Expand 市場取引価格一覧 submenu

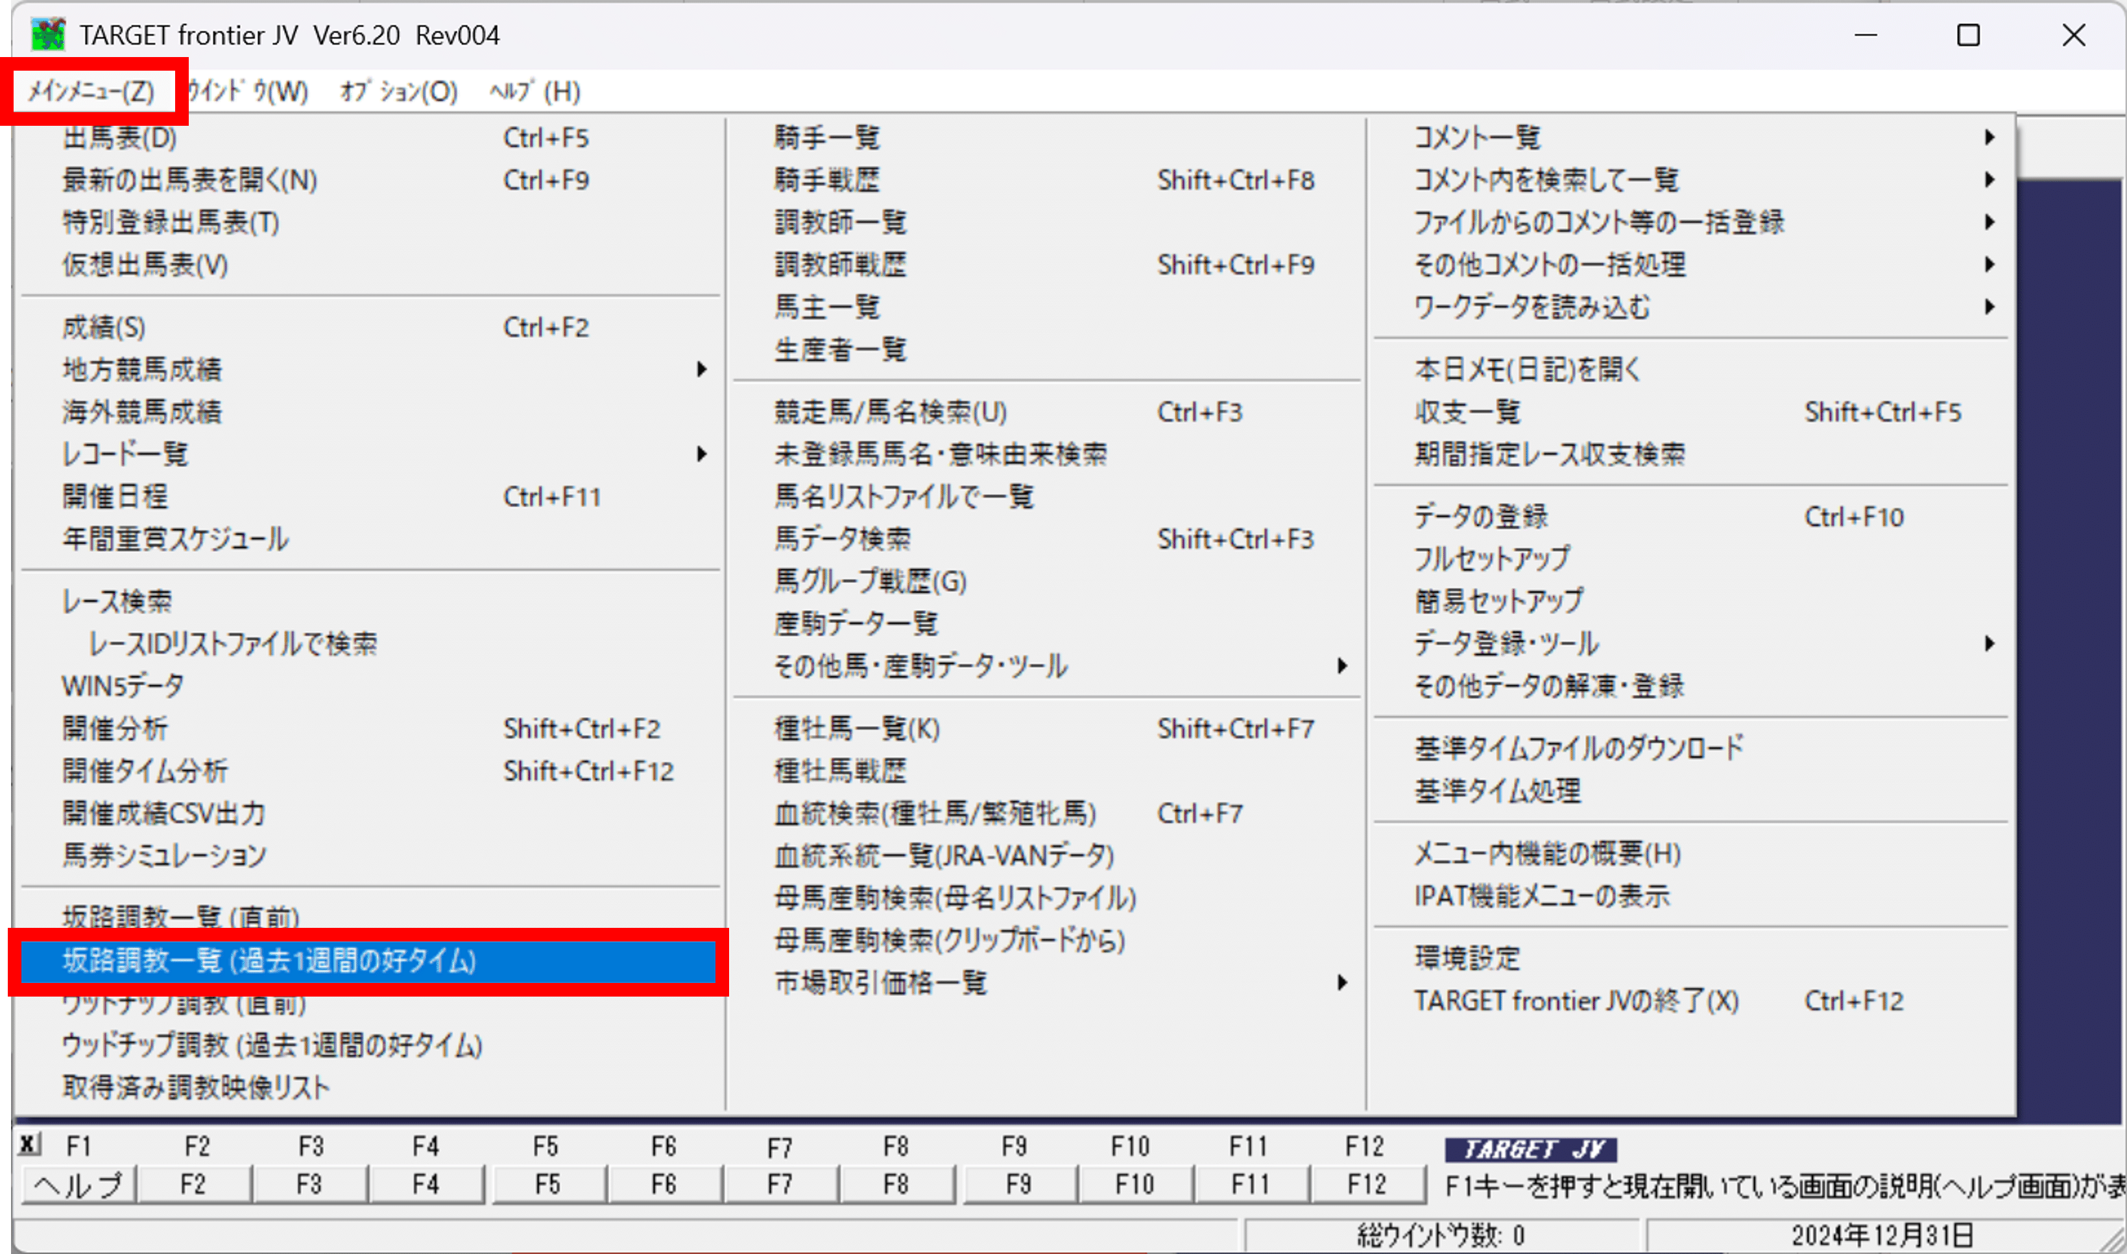point(1046,983)
